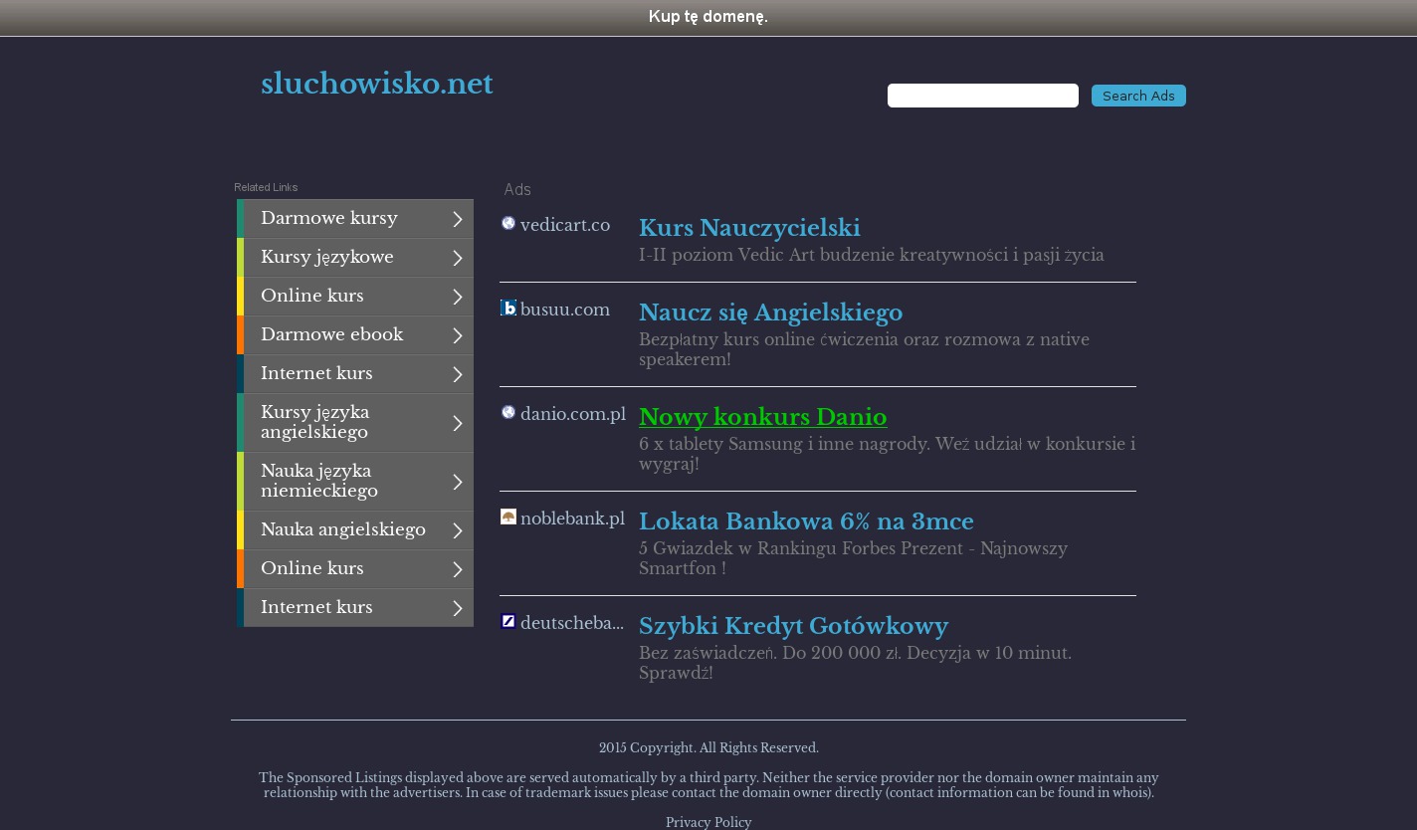Viewport: 1417px width, 830px height.
Task: Visit the Szybki Kredyt Gotówkowy ad
Action: coord(793,627)
